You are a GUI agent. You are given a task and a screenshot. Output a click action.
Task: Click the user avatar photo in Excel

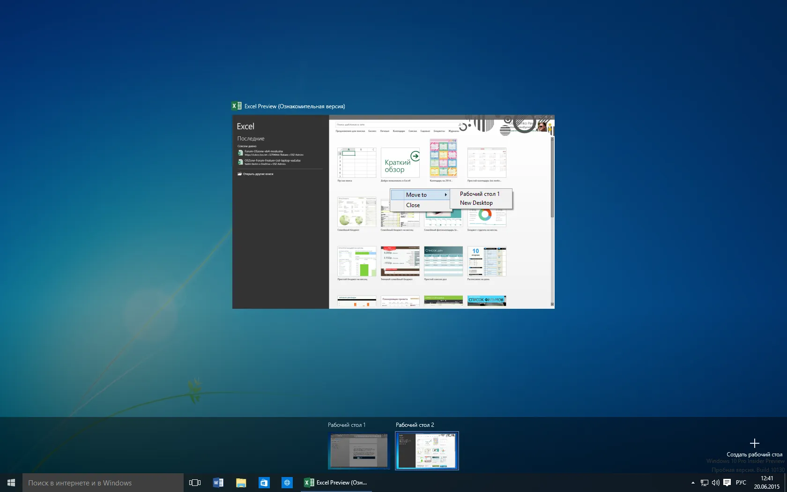pos(542,126)
